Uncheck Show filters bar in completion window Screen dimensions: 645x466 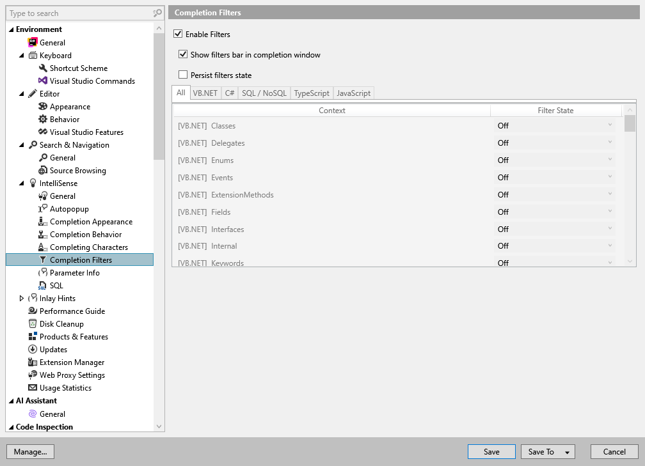[184, 54]
